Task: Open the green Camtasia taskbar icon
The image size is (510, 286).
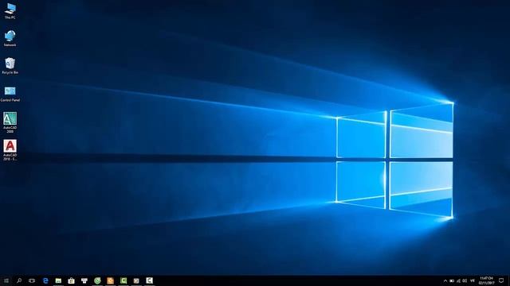Action: (x=124, y=280)
